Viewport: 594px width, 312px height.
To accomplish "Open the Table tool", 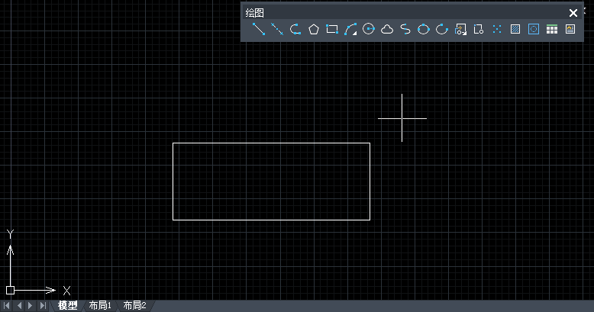I will click(552, 30).
